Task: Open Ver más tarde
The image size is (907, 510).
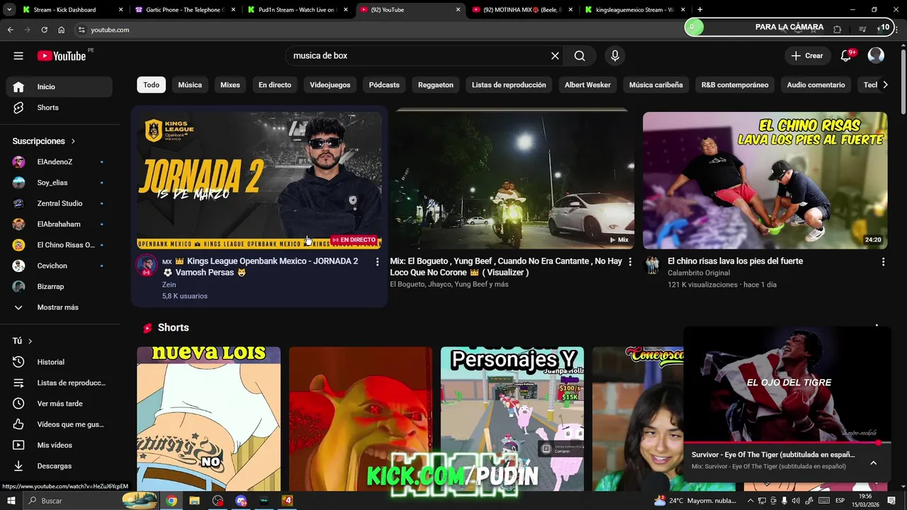Action: (60, 404)
